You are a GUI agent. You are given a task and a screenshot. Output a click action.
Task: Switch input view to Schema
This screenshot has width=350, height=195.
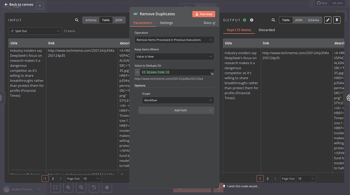coord(91,20)
